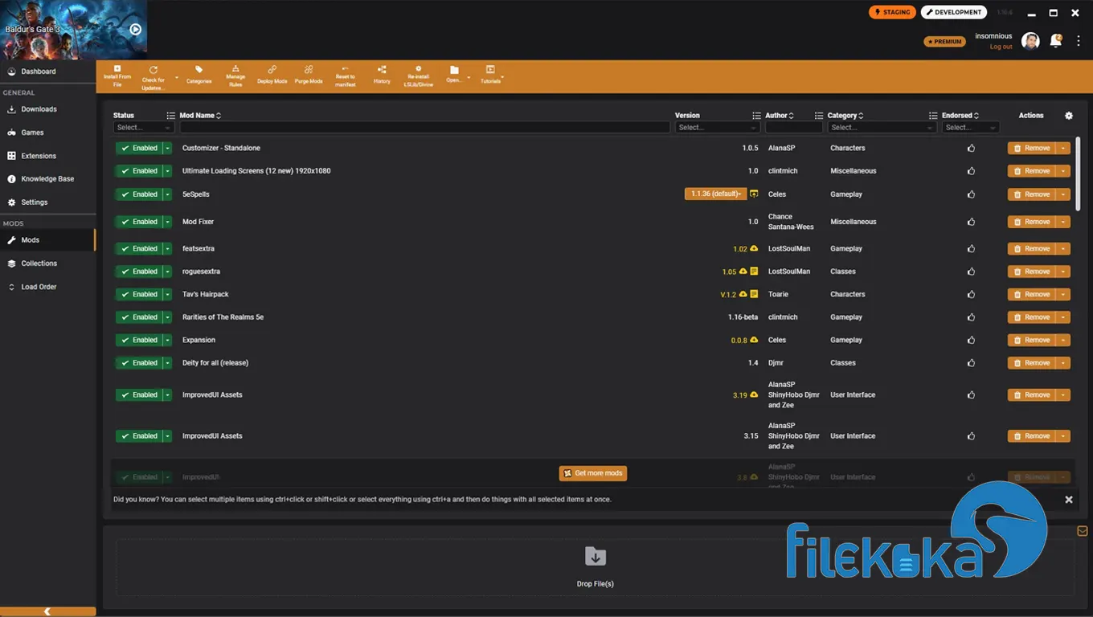Expand Check for Updates dropdown arrow
Screen dimensions: 1093x617
point(177,78)
